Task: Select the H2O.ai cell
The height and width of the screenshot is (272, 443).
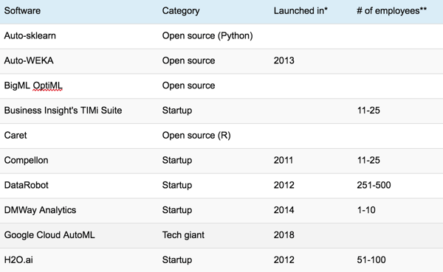Action: pos(18,260)
